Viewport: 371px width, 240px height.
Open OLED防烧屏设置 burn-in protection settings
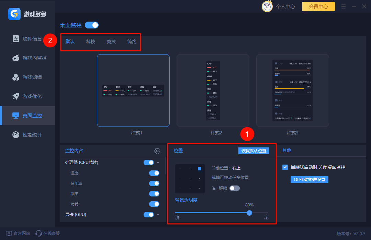[309, 179]
